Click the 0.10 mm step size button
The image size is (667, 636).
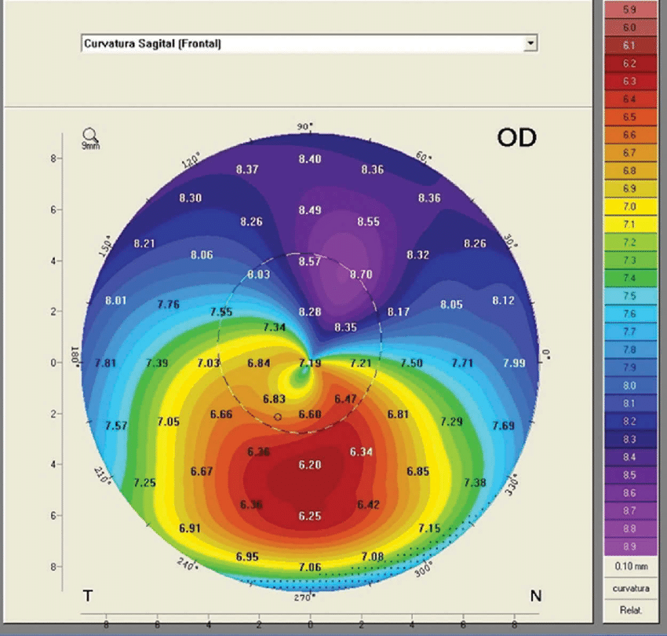click(x=635, y=567)
